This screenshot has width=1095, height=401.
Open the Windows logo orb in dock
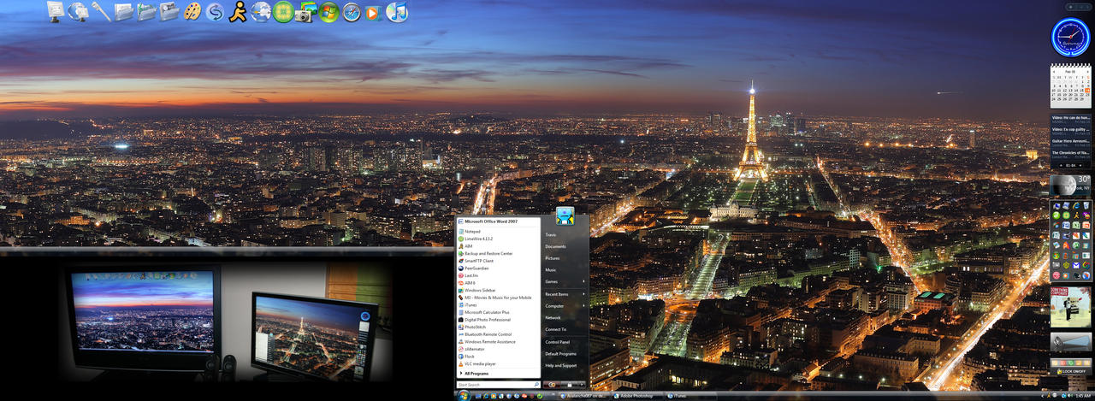[328, 11]
